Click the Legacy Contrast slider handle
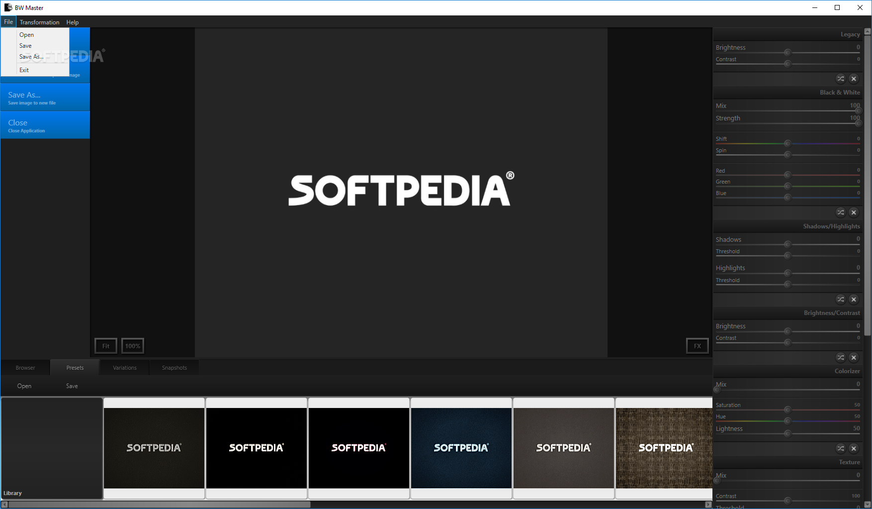The height and width of the screenshot is (509, 872). click(x=787, y=64)
